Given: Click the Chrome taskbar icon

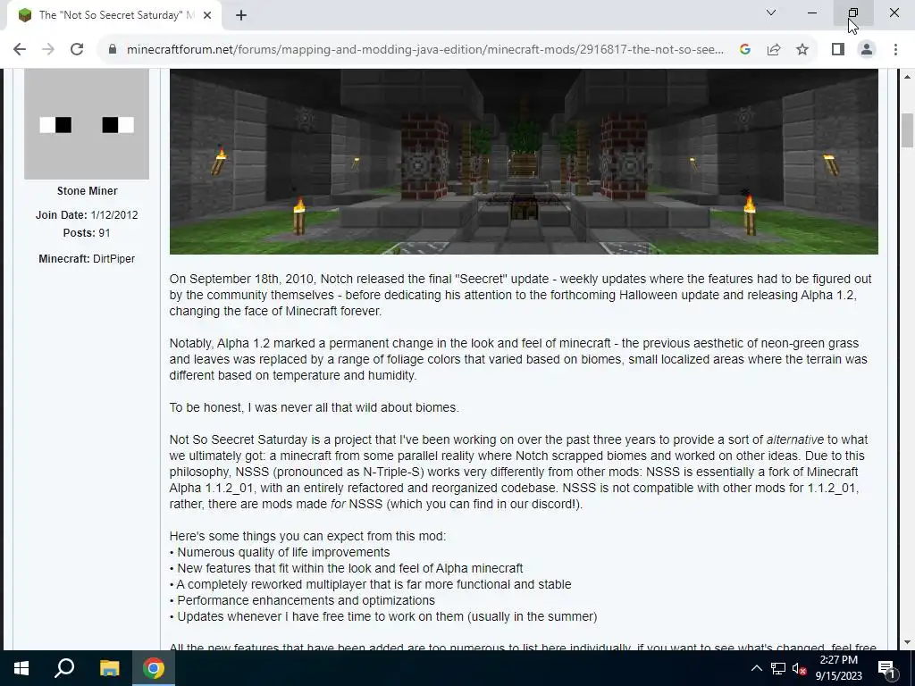Looking at the screenshot, I should (x=154, y=668).
